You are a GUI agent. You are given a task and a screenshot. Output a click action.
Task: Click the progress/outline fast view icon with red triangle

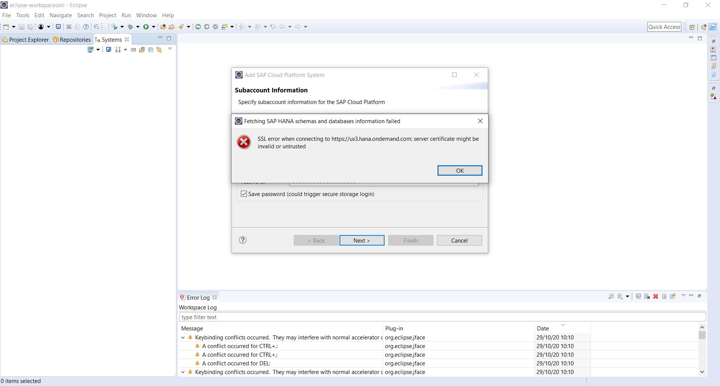(x=713, y=96)
